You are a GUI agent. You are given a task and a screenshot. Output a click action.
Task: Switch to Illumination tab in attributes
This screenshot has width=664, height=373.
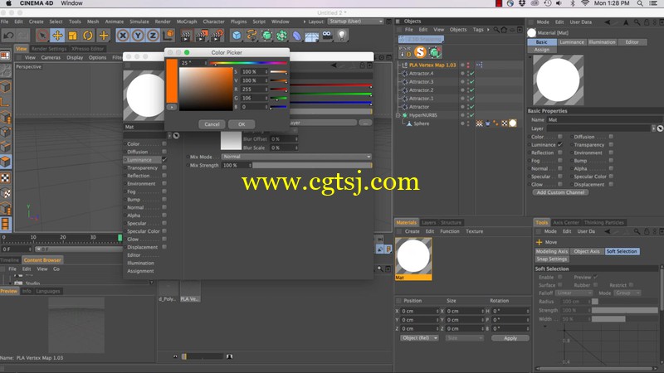coord(602,42)
